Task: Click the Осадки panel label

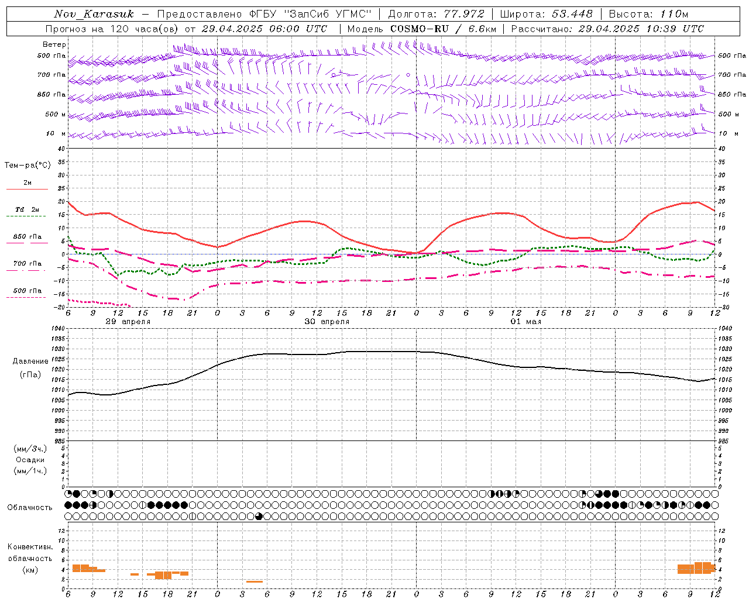Action: coord(30,460)
